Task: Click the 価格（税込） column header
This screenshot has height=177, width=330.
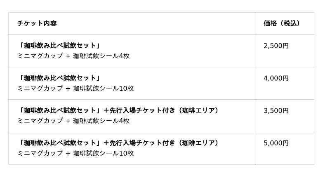Action: (282, 23)
